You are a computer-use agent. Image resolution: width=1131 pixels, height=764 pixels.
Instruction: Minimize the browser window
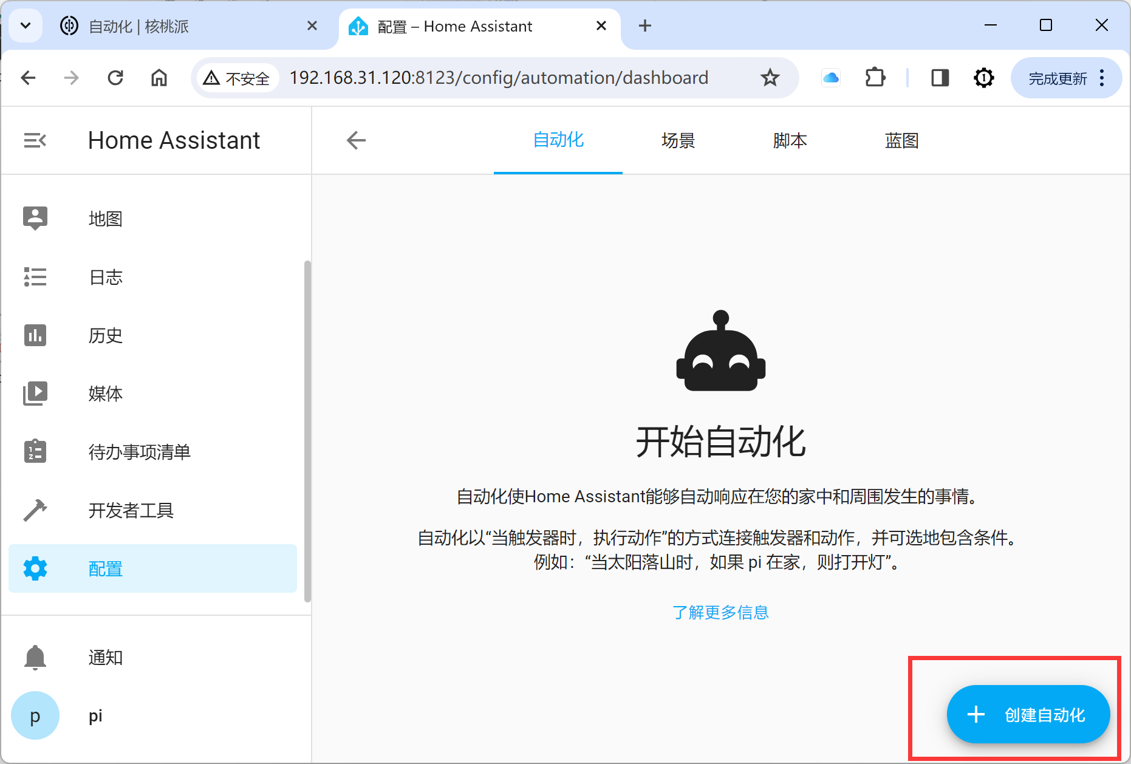[991, 26]
